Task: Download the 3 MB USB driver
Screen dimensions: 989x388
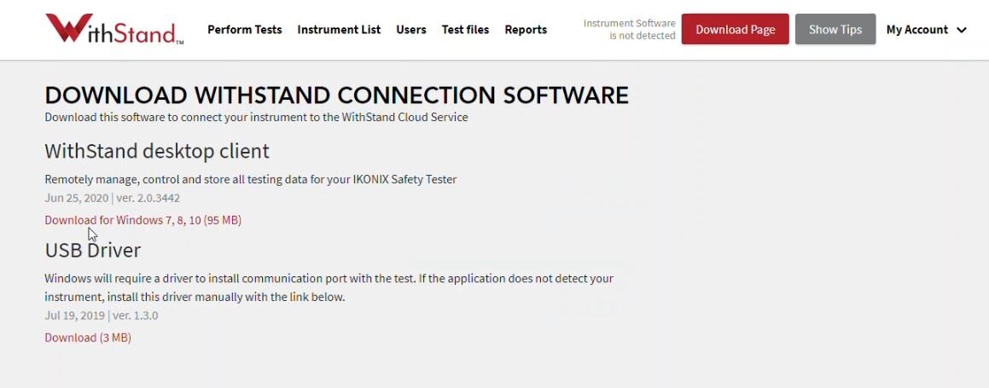Action: coord(88,338)
